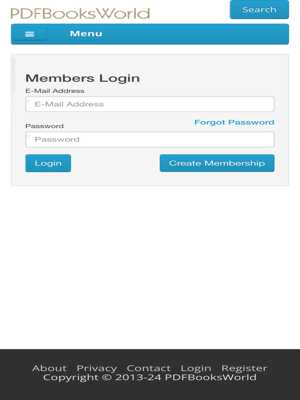Focus the E-Mail Address input field
Viewport: 300px width, 400px height.
pos(150,104)
